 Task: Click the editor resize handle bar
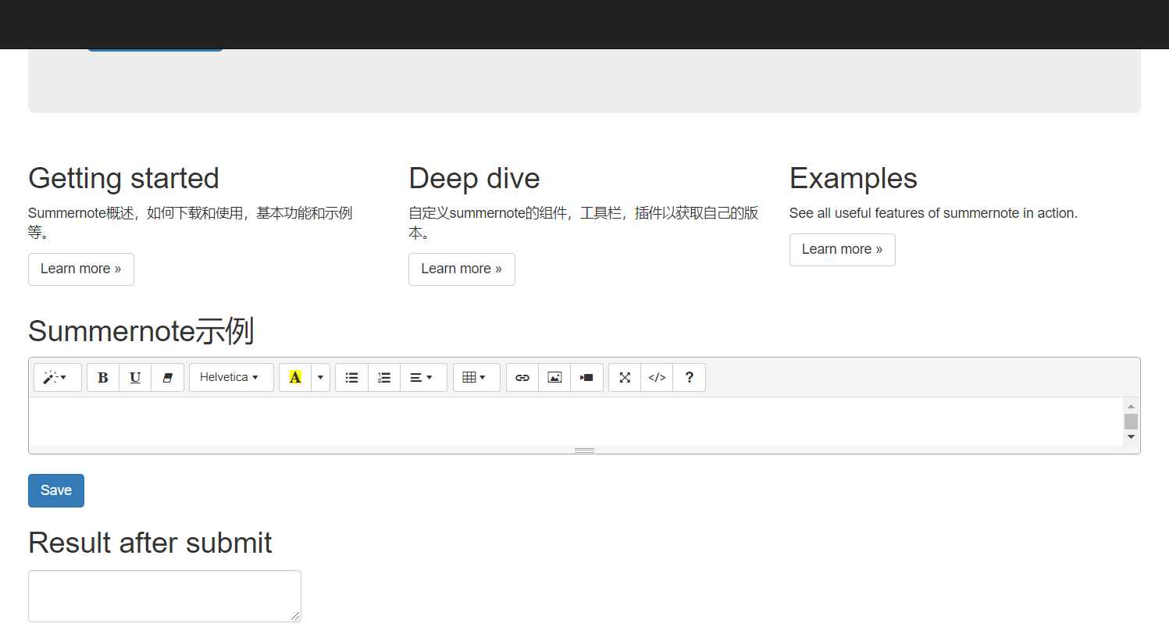(x=584, y=450)
